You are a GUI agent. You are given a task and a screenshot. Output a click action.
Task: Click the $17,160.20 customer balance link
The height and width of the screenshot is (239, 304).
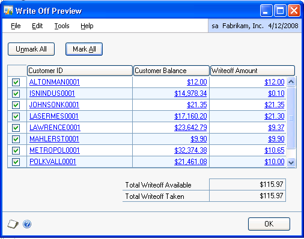tap(190, 116)
